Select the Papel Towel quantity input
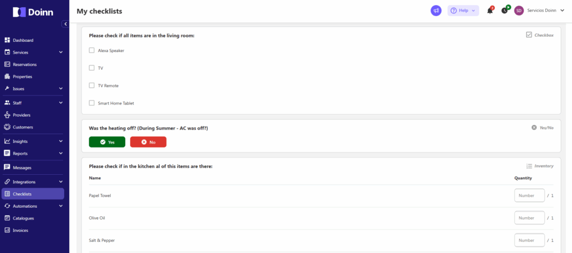 [529, 195]
